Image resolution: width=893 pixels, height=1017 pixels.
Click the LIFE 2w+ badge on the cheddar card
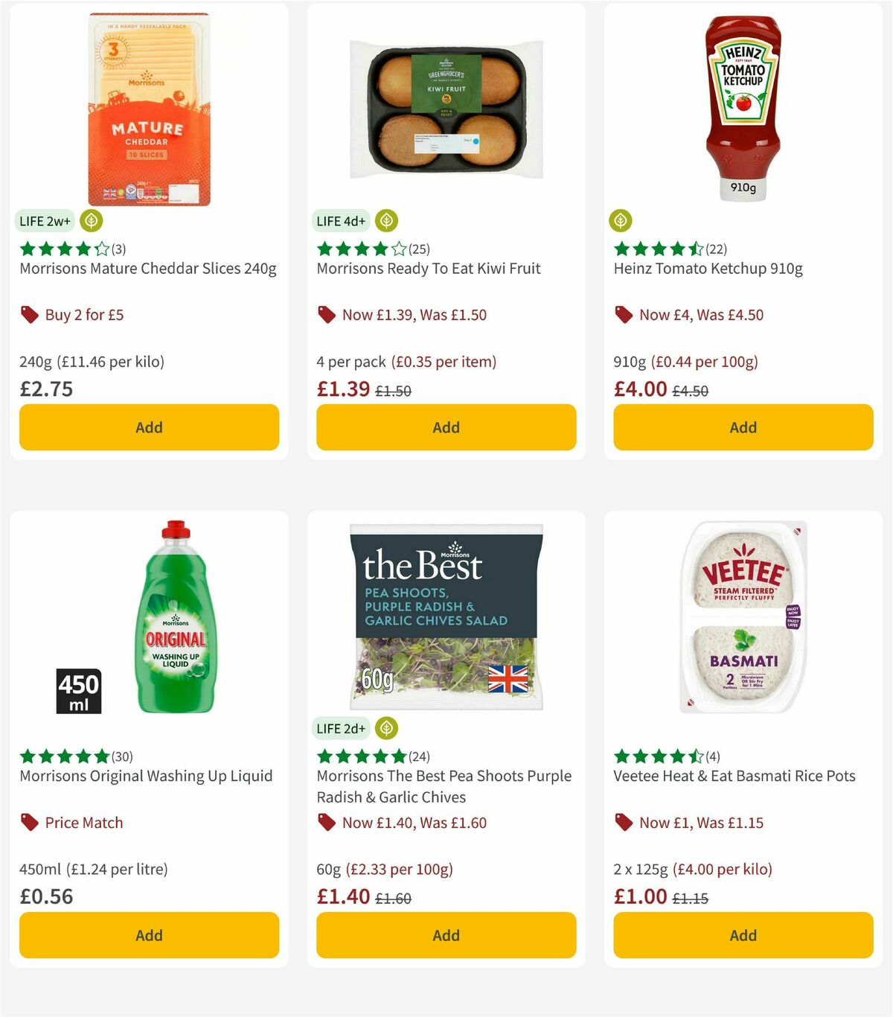pyautogui.click(x=45, y=220)
